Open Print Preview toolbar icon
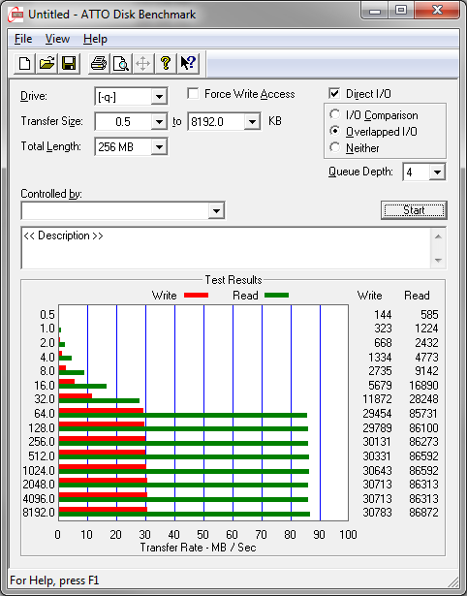Screen dimensions: 467x596 tap(121, 64)
